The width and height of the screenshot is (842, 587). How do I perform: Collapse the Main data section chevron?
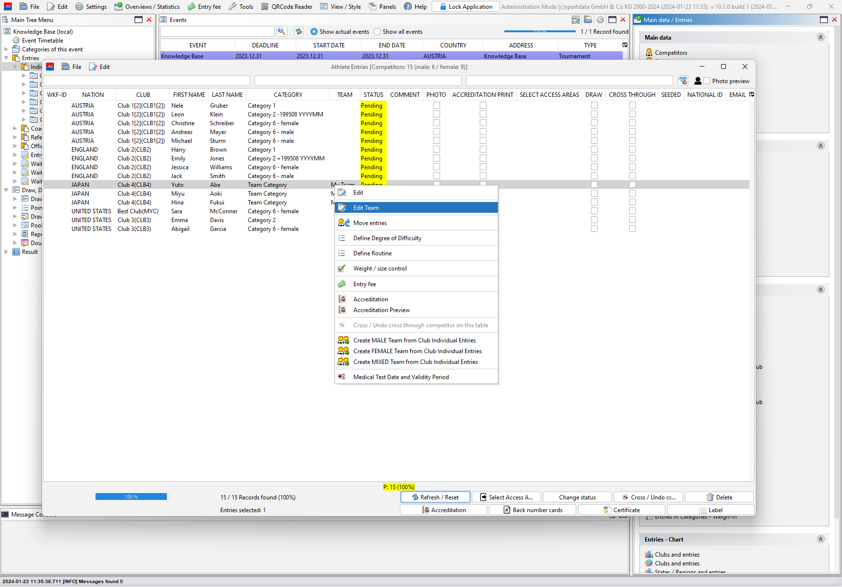tap(821, 37)
